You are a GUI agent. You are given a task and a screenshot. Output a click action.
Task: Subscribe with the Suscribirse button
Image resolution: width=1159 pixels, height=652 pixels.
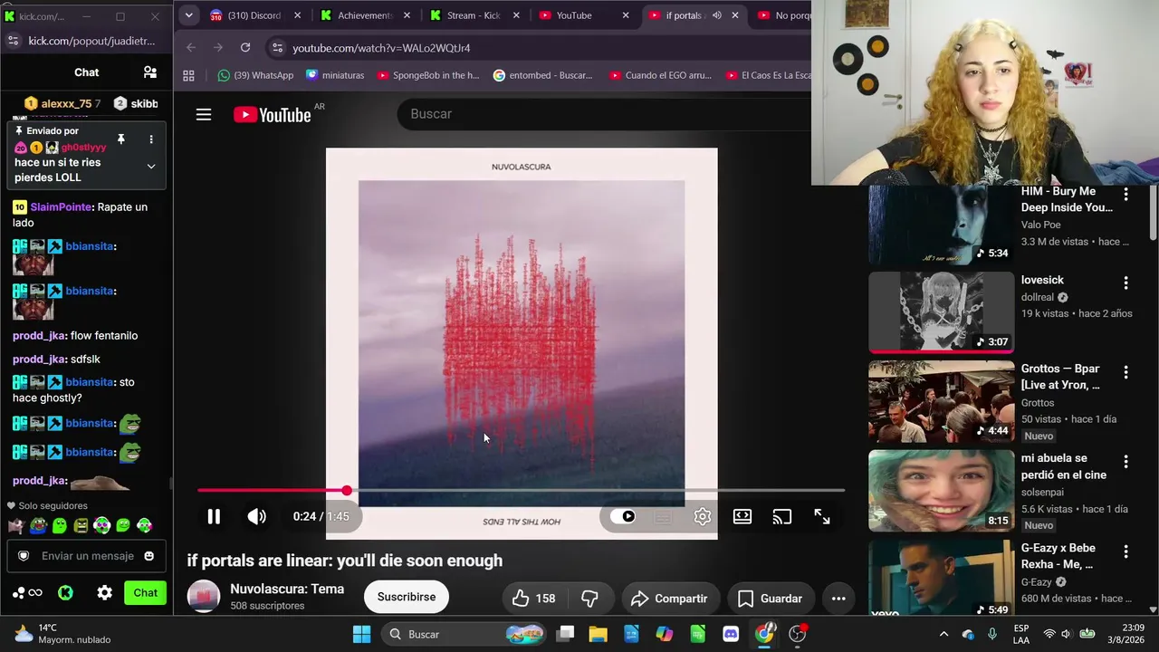click(x=407, y=597)
